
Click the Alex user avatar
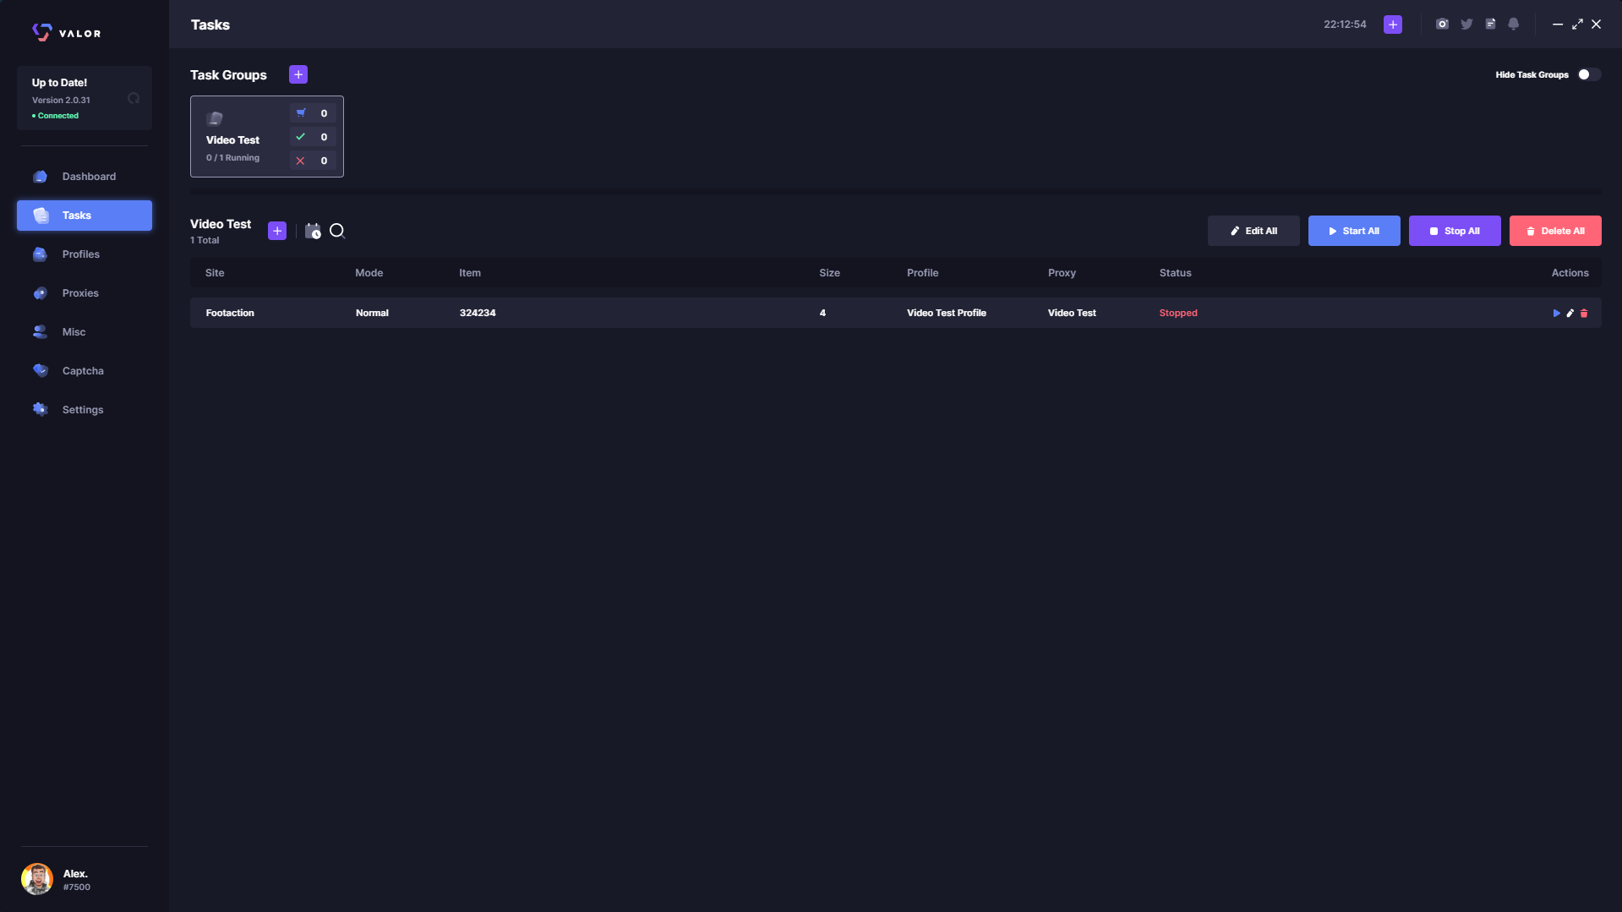point(37,879)
